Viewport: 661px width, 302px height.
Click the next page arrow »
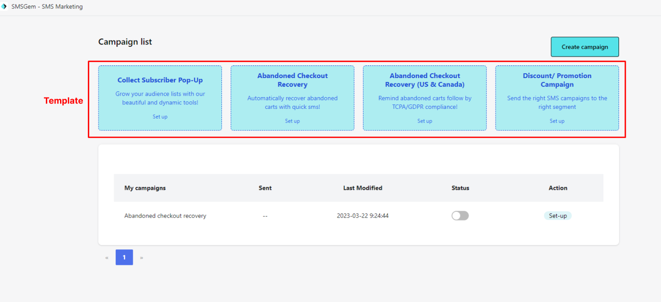click(141, 258)
